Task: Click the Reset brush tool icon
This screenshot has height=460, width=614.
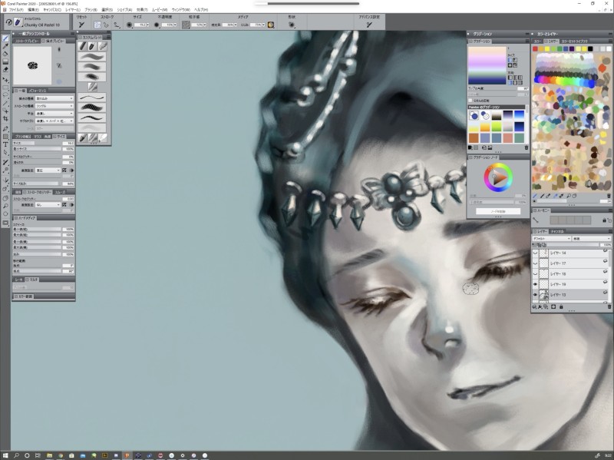Action: (81, 25)
